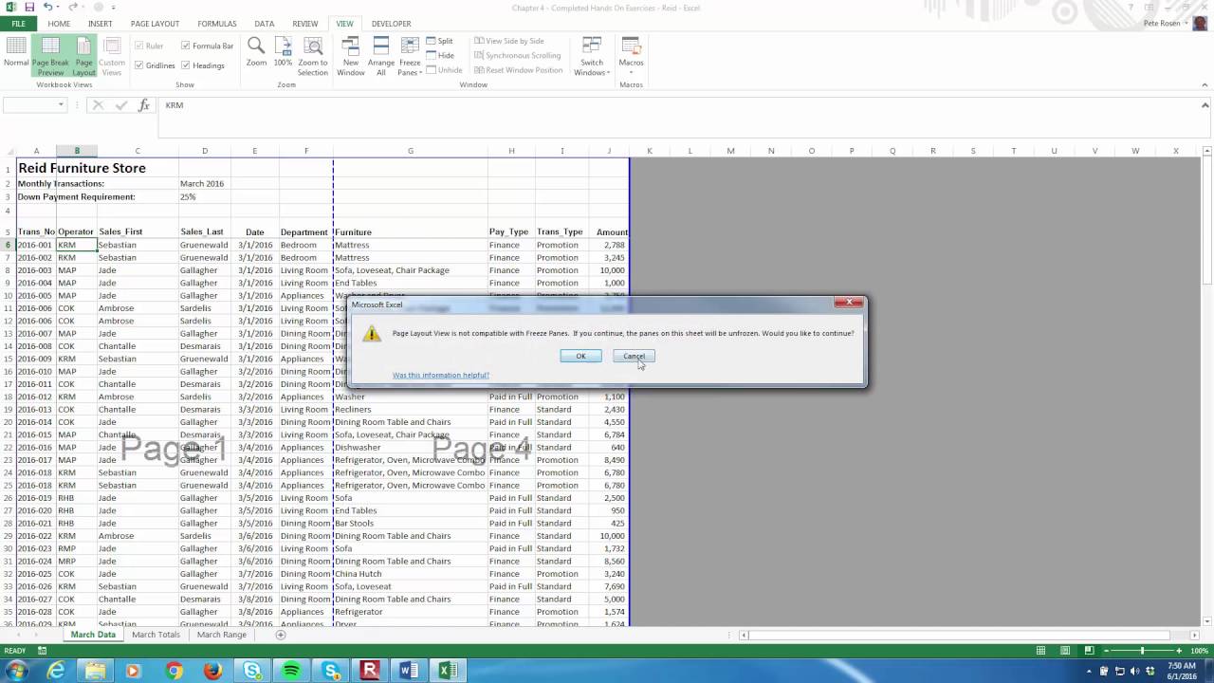This screenshot has width=1214, height=683.
Task: Click the Pay_Type column heading cell
Action: click(511, 231)
